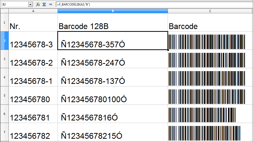Image resolution: width=253 pixels, height=142 pixels.
Task: Click the barcode image in row 7
Action: point(204,133)
